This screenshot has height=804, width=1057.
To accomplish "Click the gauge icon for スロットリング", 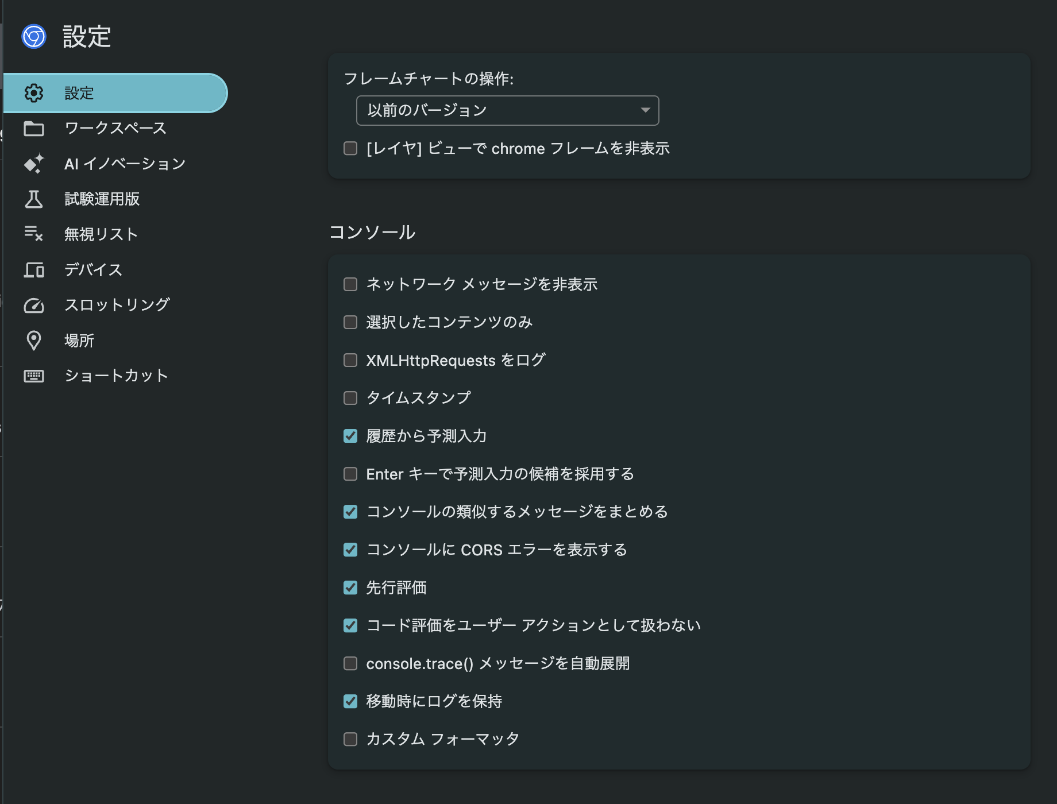I will [34, 306].
